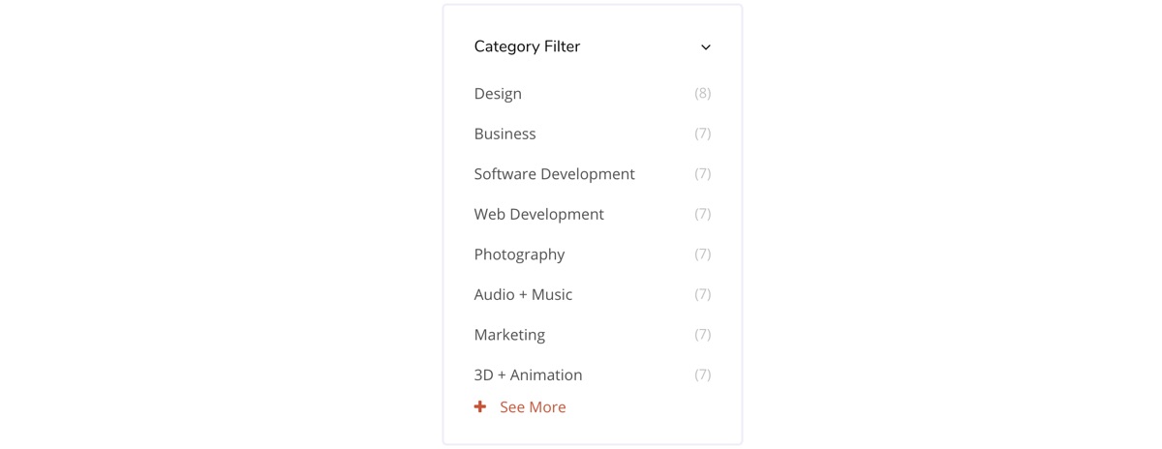
Task: Click the count next to Software Development
Action: [703, 174]
